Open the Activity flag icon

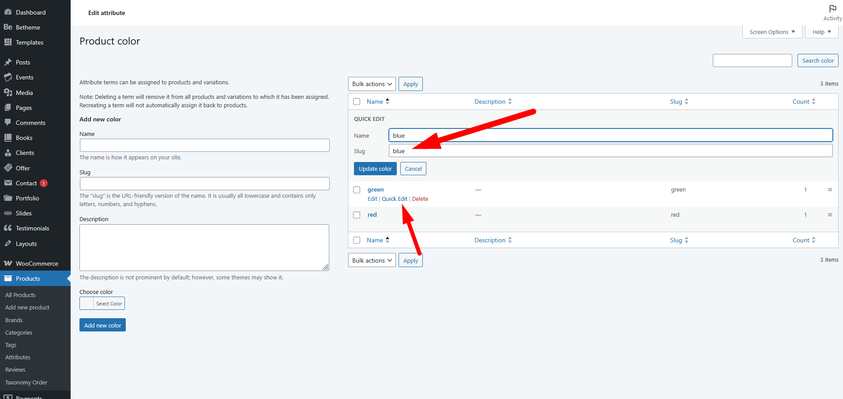coord(832,9)
